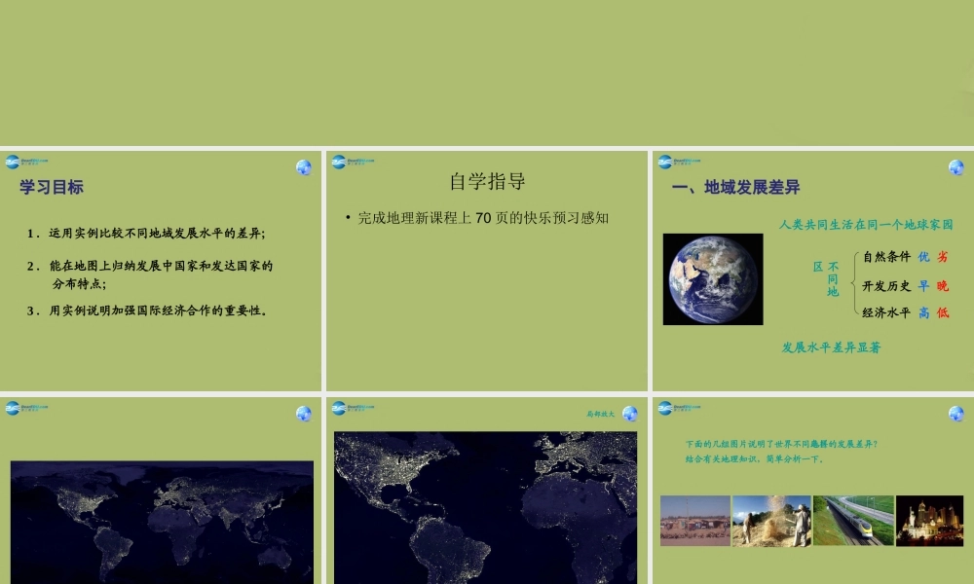974x584 pixels.
Task: Click the red 劣 character
Action: (x=943, y=257)
